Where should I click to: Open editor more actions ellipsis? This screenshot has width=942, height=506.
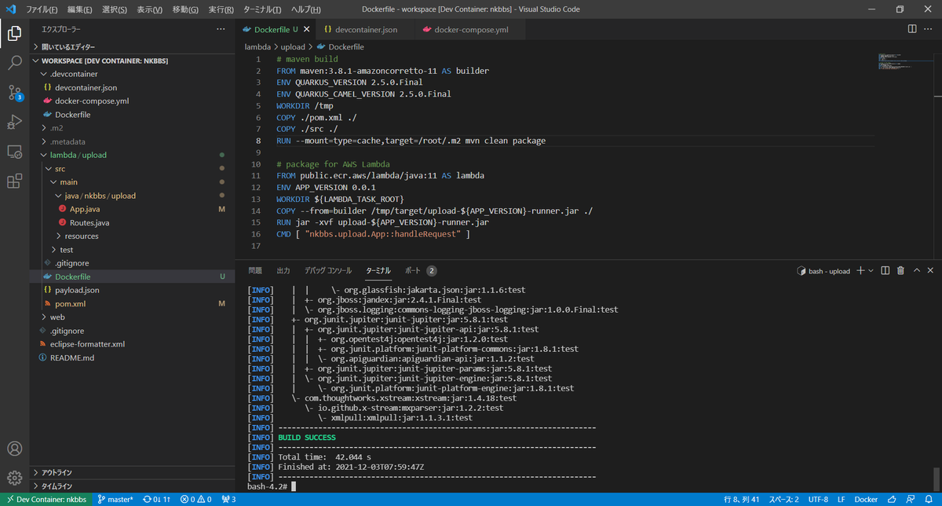click(929, 29)
